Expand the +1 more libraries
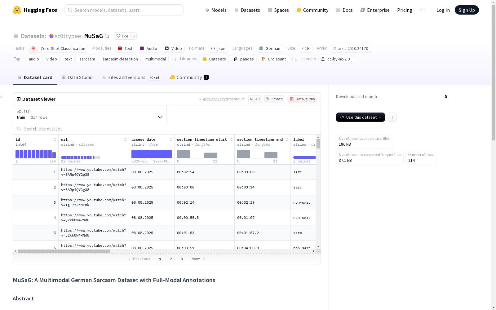Viewport: 496px width, 310px height. (x=294, y=59)
